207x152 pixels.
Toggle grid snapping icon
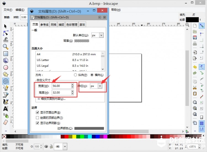coord(201,123)
